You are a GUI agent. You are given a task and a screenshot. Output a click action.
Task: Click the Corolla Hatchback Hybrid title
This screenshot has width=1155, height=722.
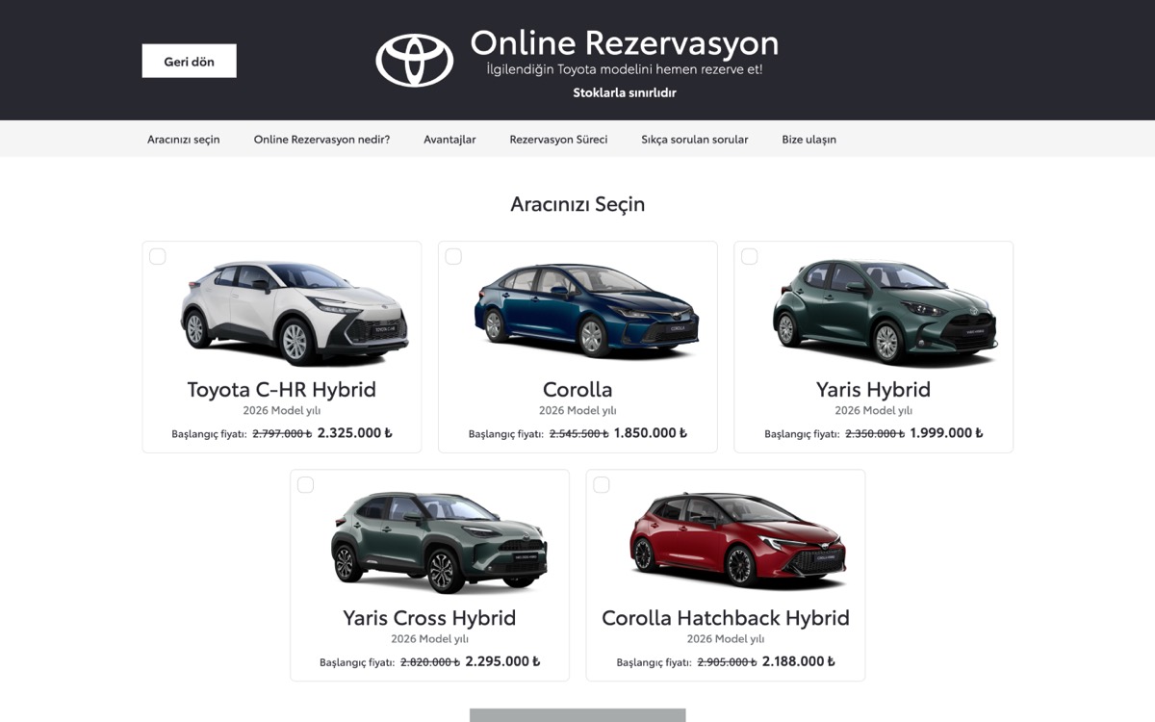(726, 618)
